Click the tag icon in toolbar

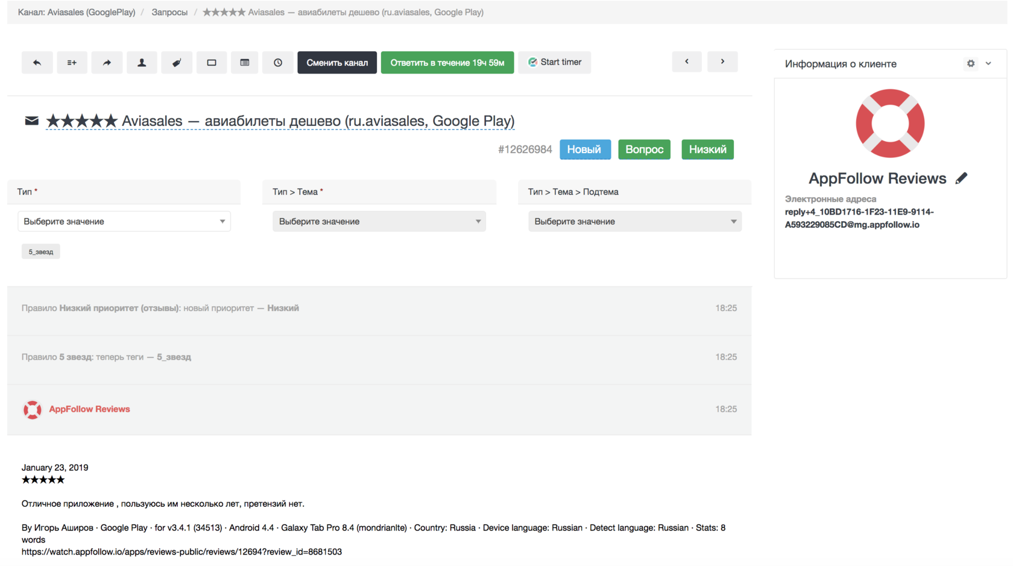coord(177,63)
